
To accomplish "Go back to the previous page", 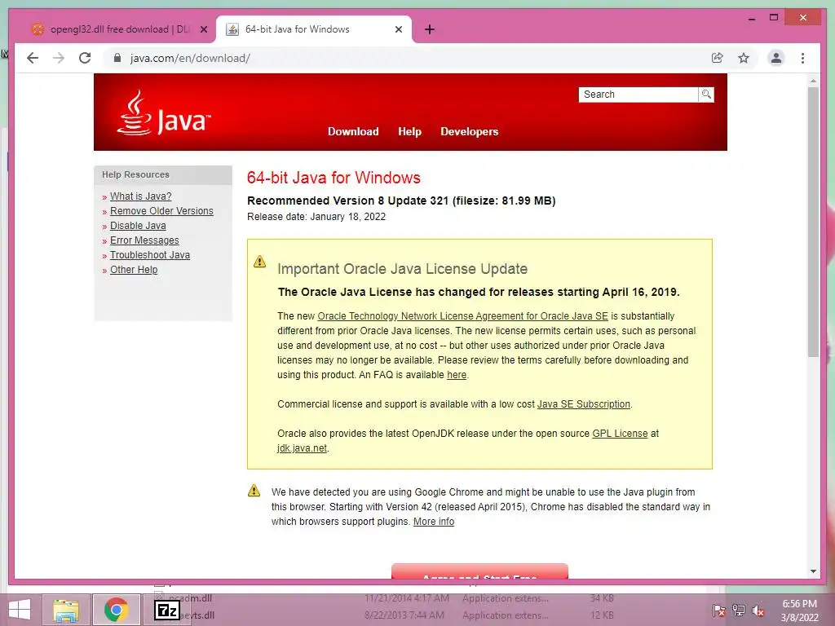I will [33, 58].
